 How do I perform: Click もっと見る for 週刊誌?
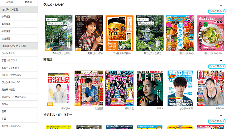point(216,66)
